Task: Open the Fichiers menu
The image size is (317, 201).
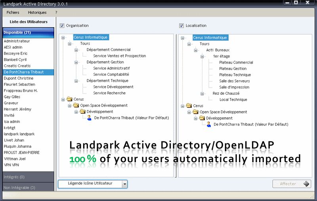Action: (x=13, y=13)
